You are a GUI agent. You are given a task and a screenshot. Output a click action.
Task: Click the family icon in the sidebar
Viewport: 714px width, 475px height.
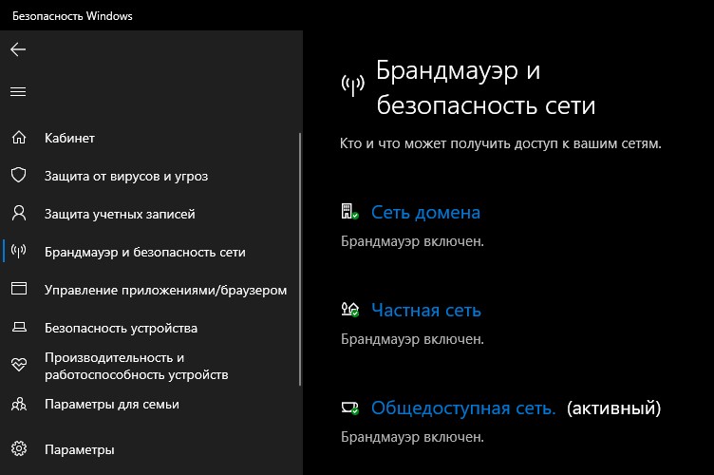coord(19,404)
